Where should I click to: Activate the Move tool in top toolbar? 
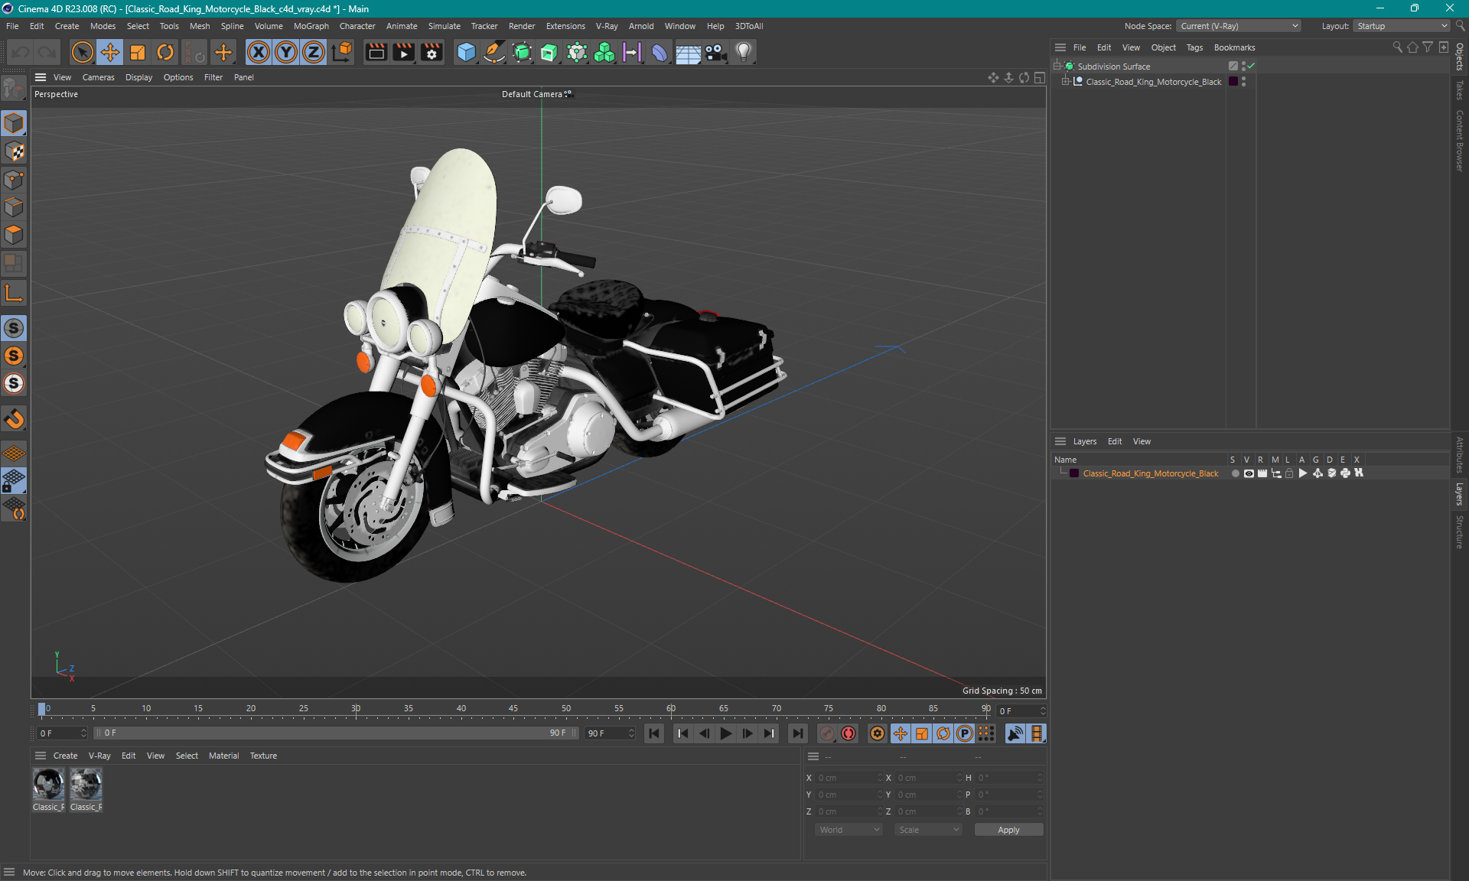click(109, 52)
